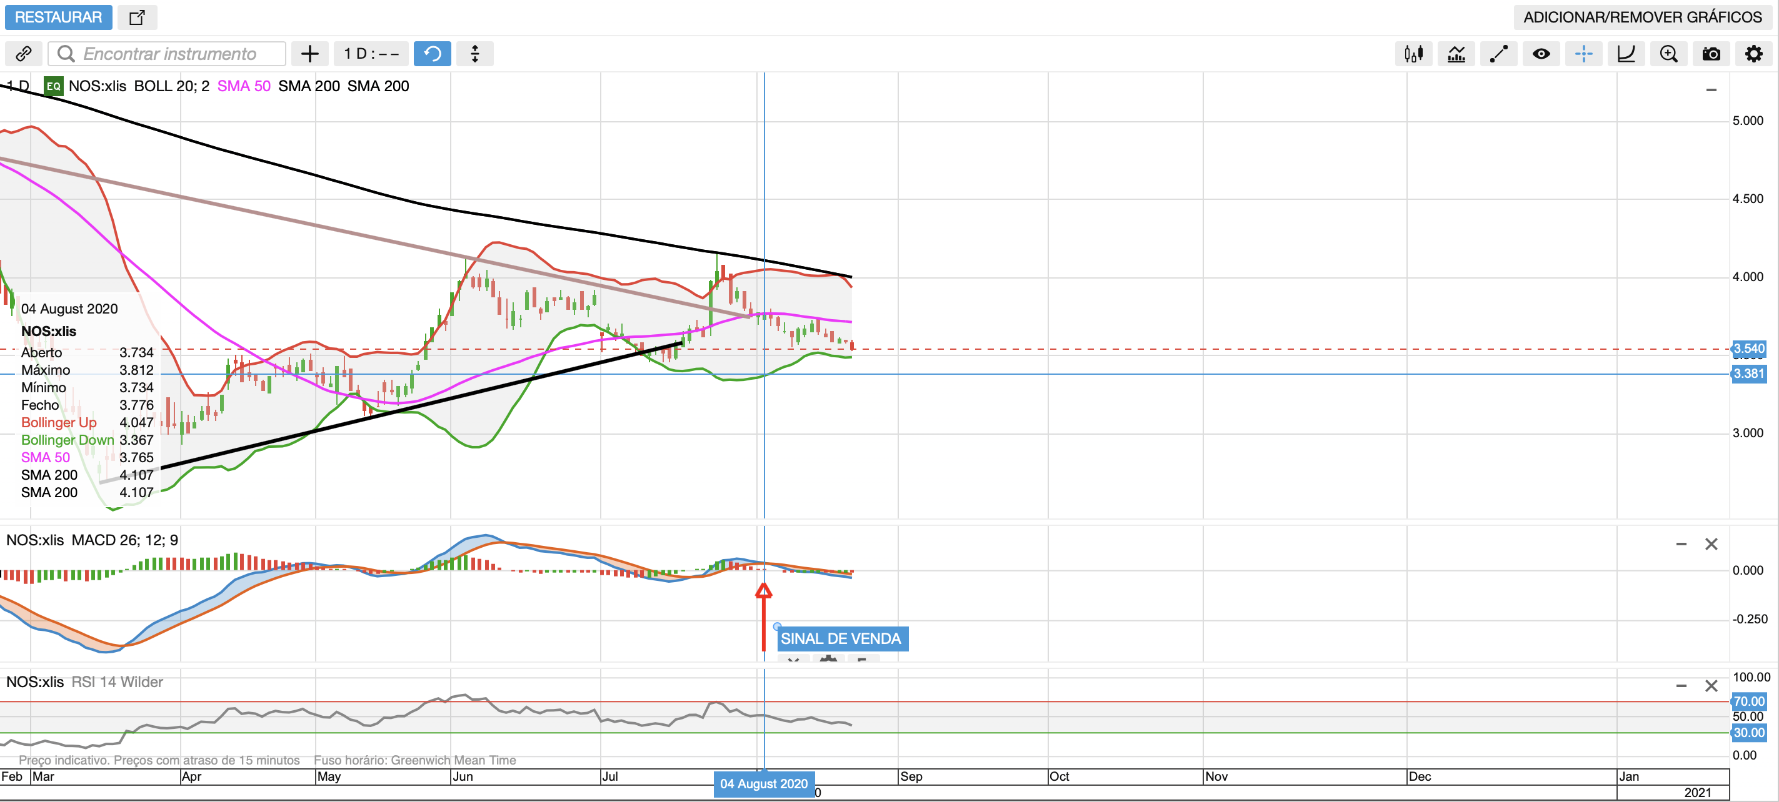Click the pop-out window icon
This screenshot has height=802, width=1779.
[x=138, y=17]
